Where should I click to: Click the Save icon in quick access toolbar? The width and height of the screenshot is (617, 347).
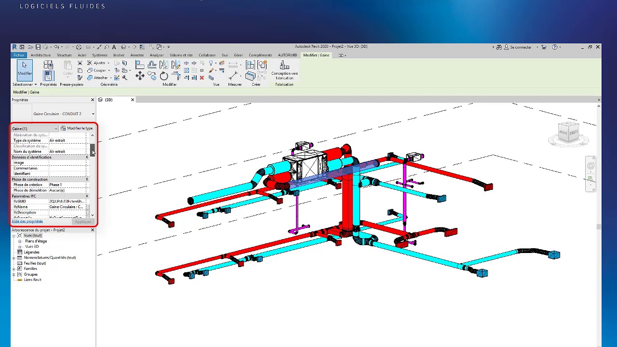(38, 47)
